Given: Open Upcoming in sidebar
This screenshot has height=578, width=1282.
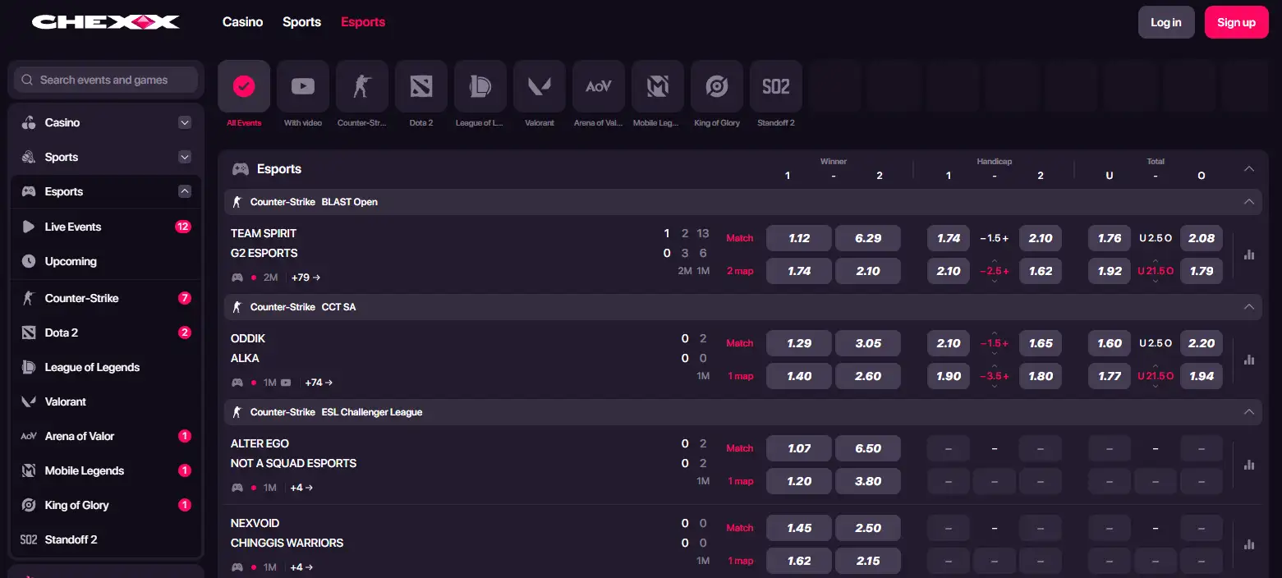Looking at the screenshot, I should tap(106, 261).
